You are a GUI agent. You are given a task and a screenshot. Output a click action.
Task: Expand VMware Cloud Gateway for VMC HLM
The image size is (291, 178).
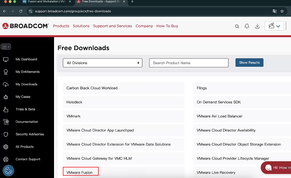point(124,158)
